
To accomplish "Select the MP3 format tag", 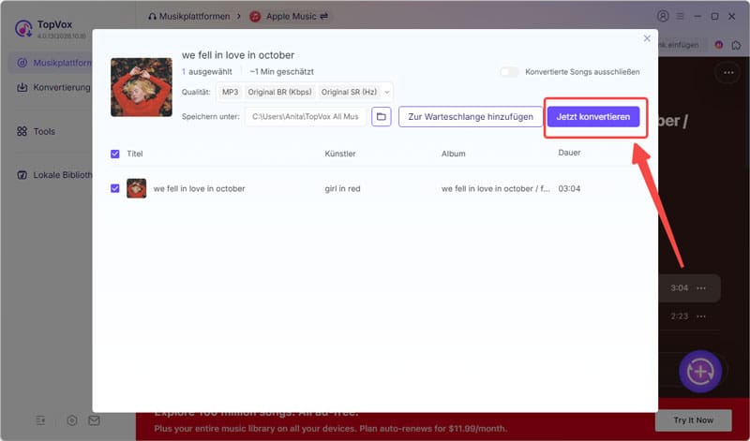I will (x=230, y=92).
